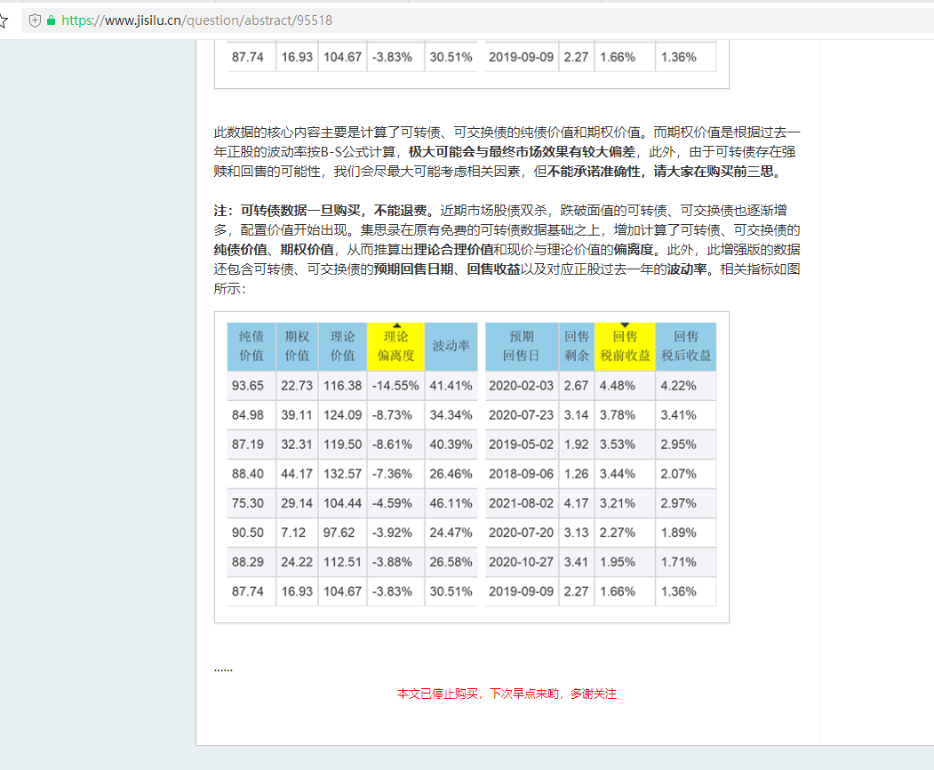
Task: Click the 期权价值 column header
Action: coord(297,346)
